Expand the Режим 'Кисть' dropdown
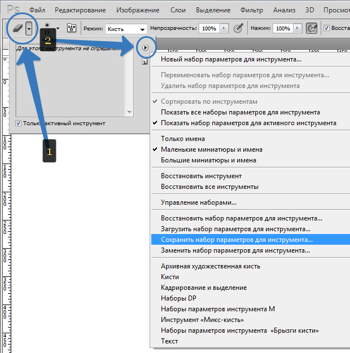The image size is (350, 353). [126, 29]
